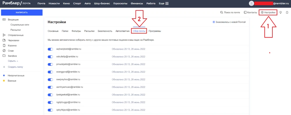Image resolution: width=291 pixels, height=115 pixels.
Task: Open the Автоответчик settings tab
Action: click(x=123, y=31)
